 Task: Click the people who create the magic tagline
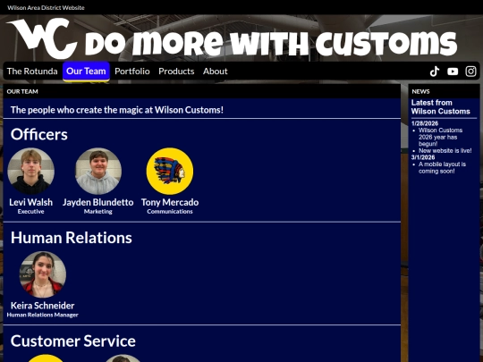click(117, 110)
